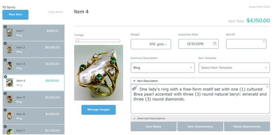Click the X icon on Item 2
The image size is (275, 135).
(x=5, y=44)
